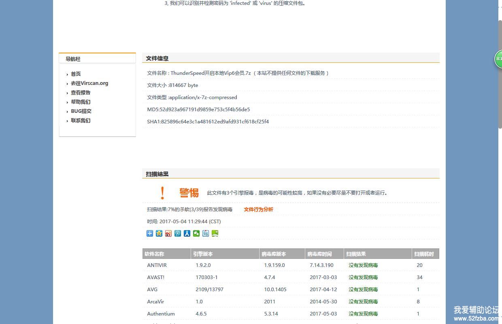Select the ArcaVir row name
This screenshot has width=502, height=324.
coord(155,302)
